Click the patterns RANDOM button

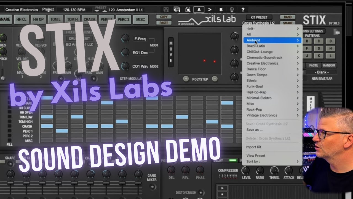click(x=328, y=66)
